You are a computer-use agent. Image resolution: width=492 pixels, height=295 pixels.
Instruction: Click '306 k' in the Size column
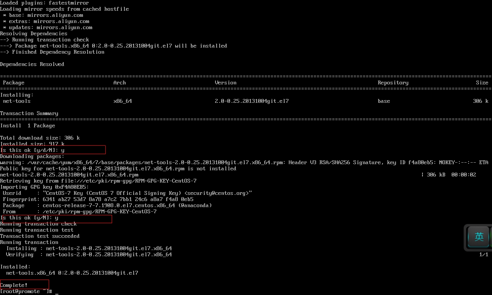pyautogui.click(x=481, y=101)
